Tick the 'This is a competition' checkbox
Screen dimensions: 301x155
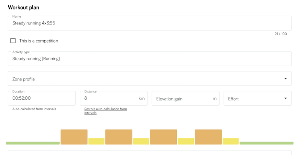pyautogui.click(x=13, y=41)
